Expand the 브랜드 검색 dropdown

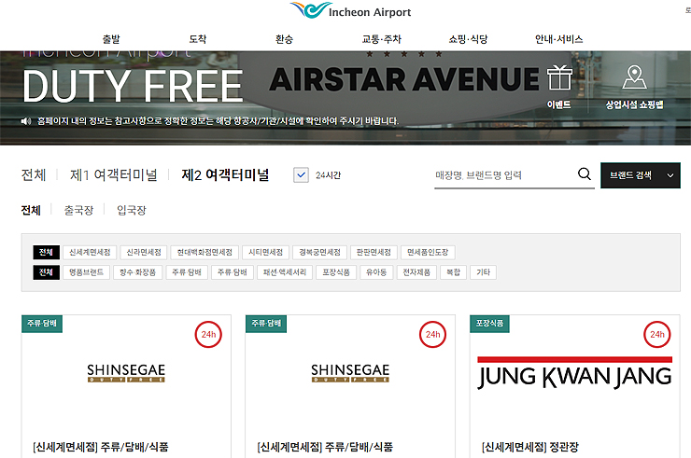click(641, 175)
